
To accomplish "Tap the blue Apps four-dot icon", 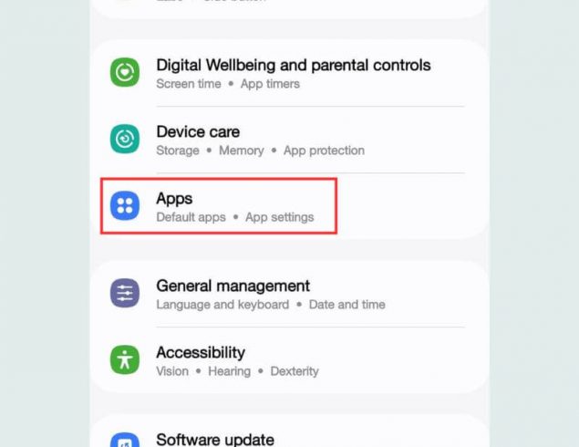I will point(125,205).
